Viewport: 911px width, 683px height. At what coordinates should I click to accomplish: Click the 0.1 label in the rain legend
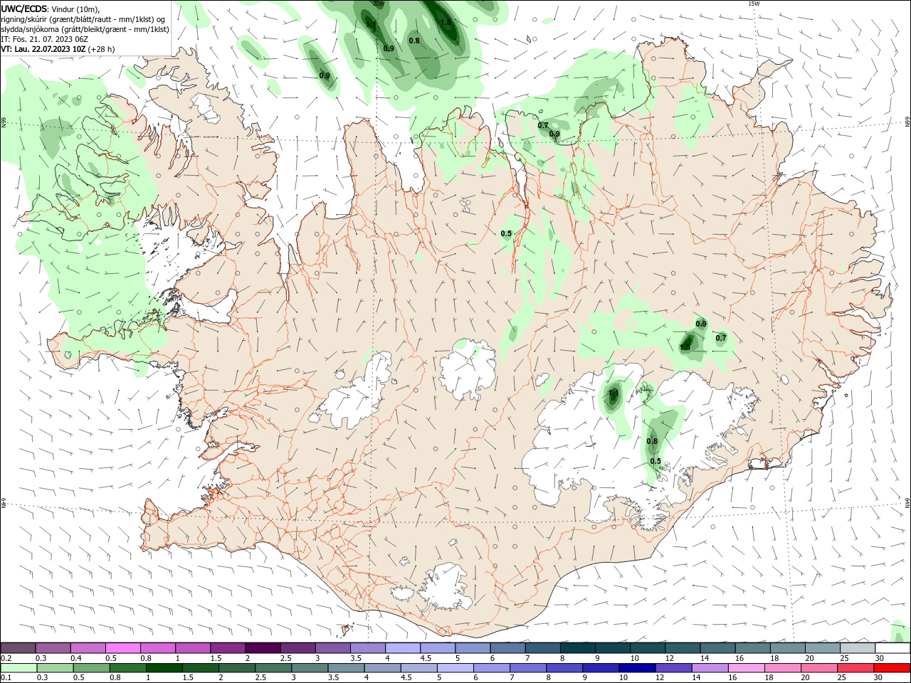point(7,677)
